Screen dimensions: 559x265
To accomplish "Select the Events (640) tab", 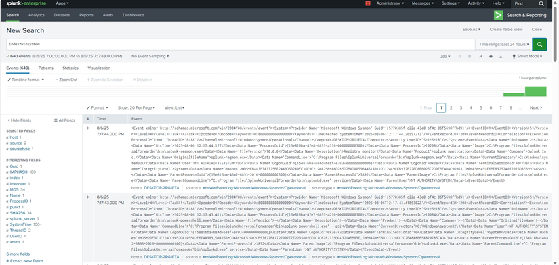I will pos(18,68).
